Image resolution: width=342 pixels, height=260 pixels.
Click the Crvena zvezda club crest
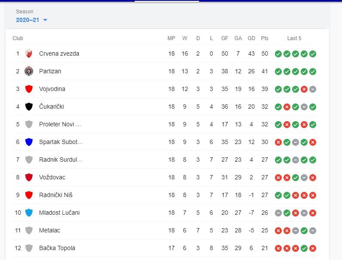point(29,53)
